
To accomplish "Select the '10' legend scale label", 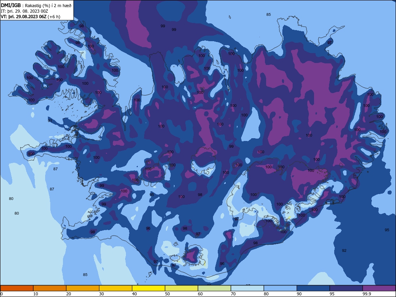I will click(x=36, y=294).
